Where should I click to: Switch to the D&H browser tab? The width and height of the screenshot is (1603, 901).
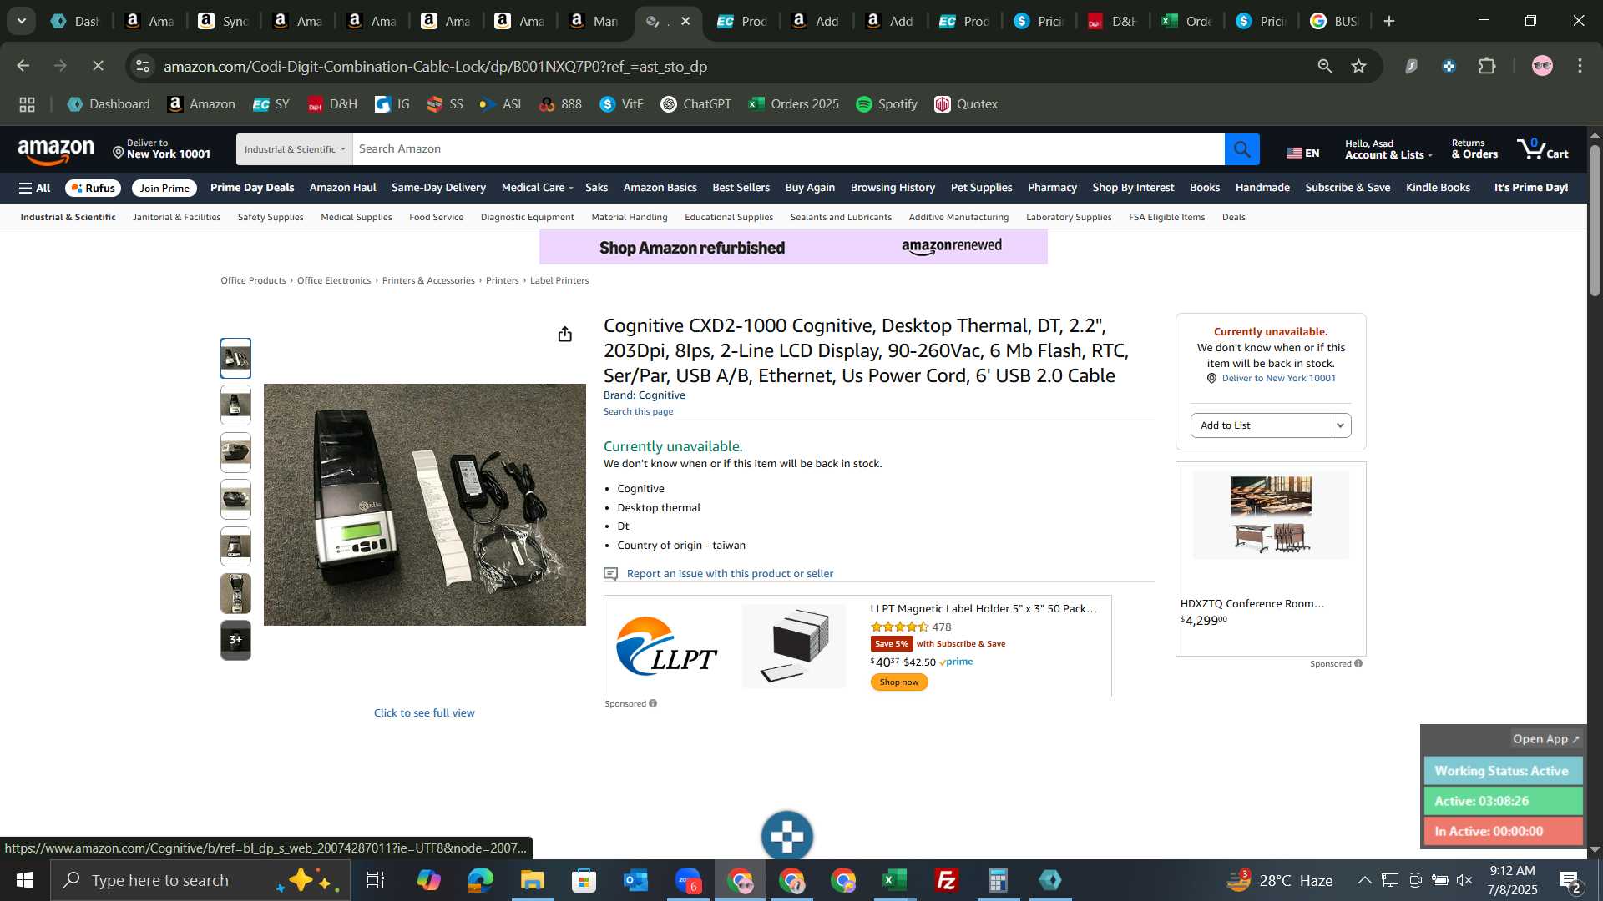pyautogui.click(x=1113, y=21)
